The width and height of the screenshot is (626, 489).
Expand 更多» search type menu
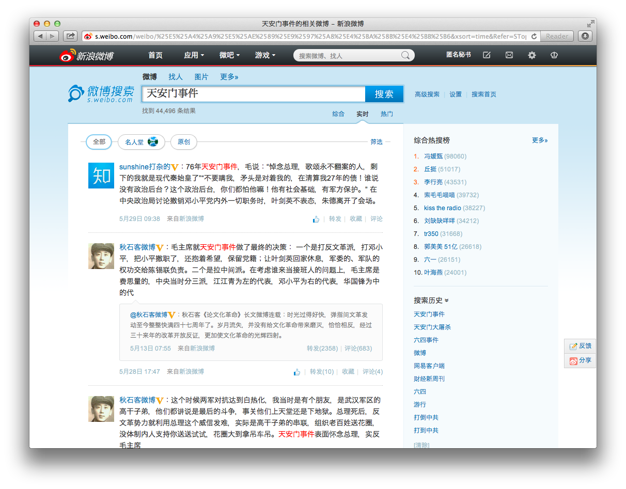tap(229, 77)
